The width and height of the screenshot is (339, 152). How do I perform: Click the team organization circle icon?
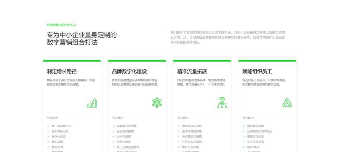[287, 103]
